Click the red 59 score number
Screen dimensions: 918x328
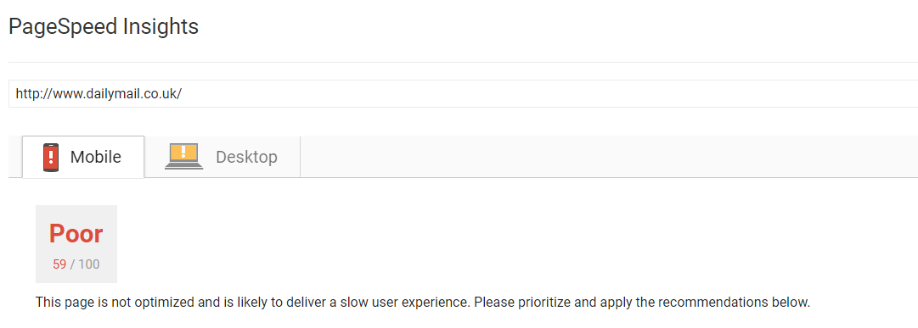coord(59,264)
